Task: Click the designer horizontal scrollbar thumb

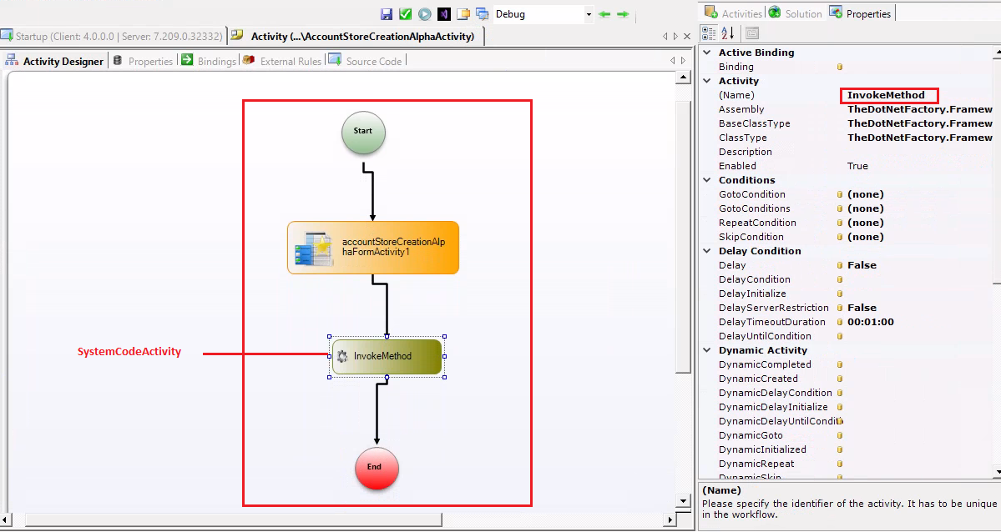Action: pos(233,519)
